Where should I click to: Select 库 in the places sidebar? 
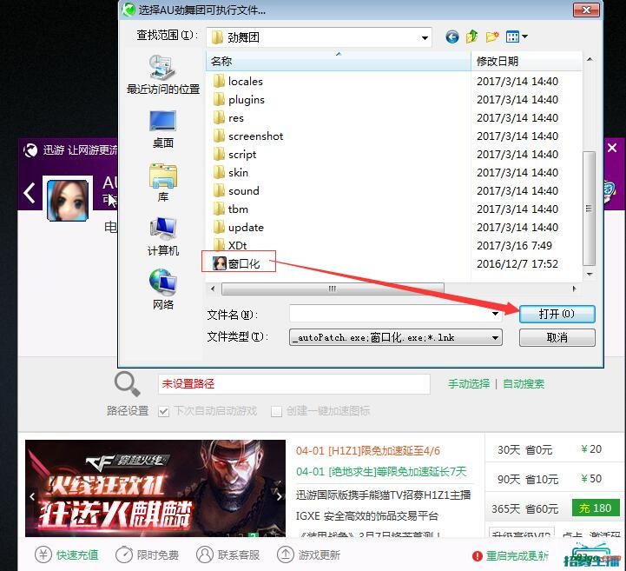click(x=163, y=183)
